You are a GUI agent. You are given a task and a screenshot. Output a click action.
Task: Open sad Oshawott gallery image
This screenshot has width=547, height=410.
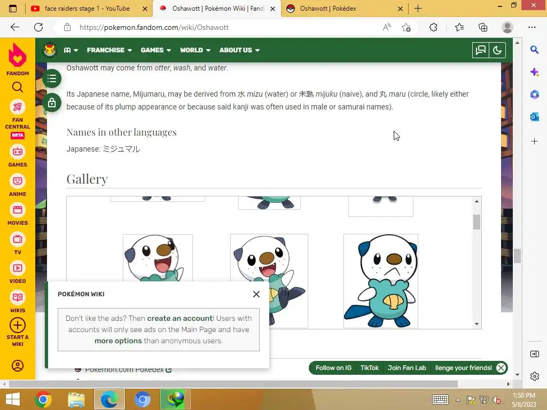[x=380, y=281]
